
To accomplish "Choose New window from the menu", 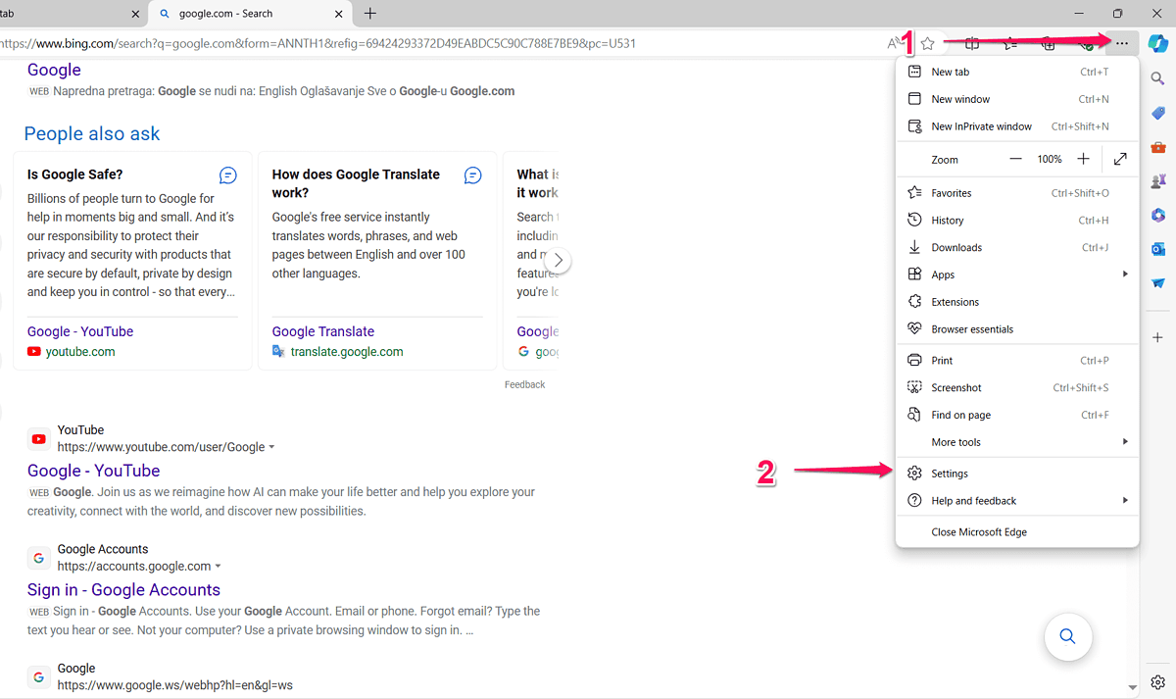I will click(1017, 99).
